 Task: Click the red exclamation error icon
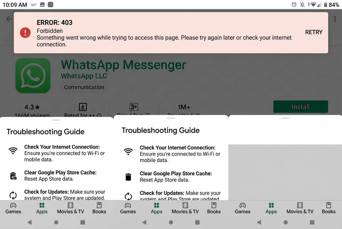coord(25,33)
